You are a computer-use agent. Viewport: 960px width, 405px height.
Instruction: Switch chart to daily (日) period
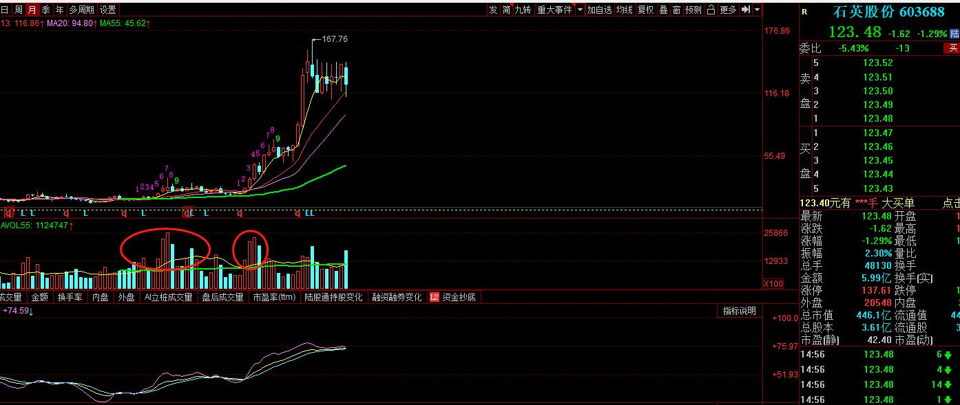click(x=6, y=10)
